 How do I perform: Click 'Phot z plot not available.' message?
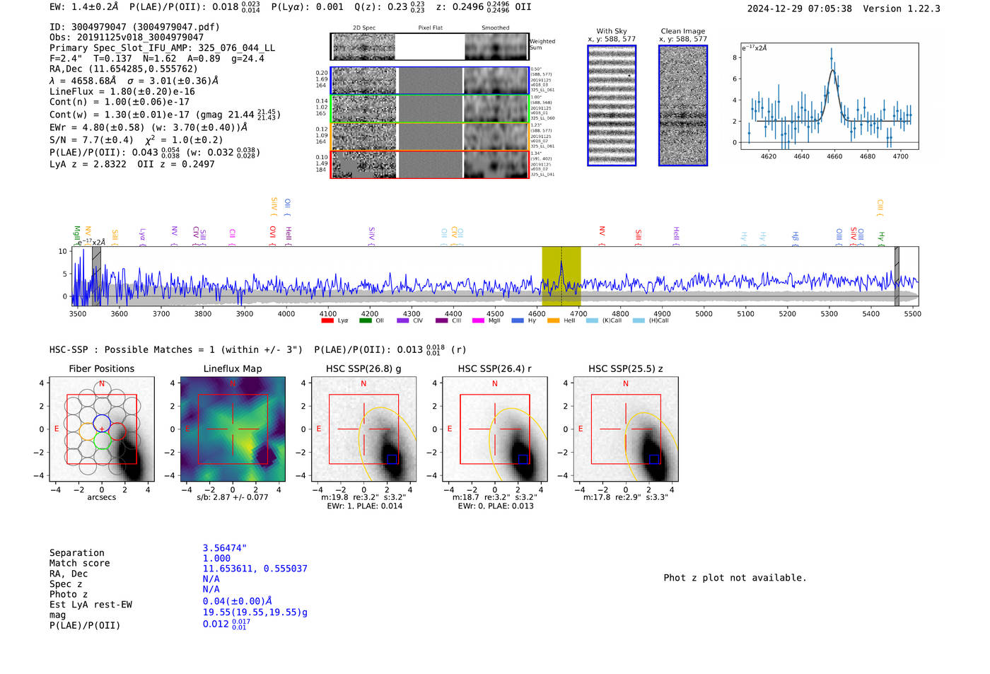pos(735,578)
